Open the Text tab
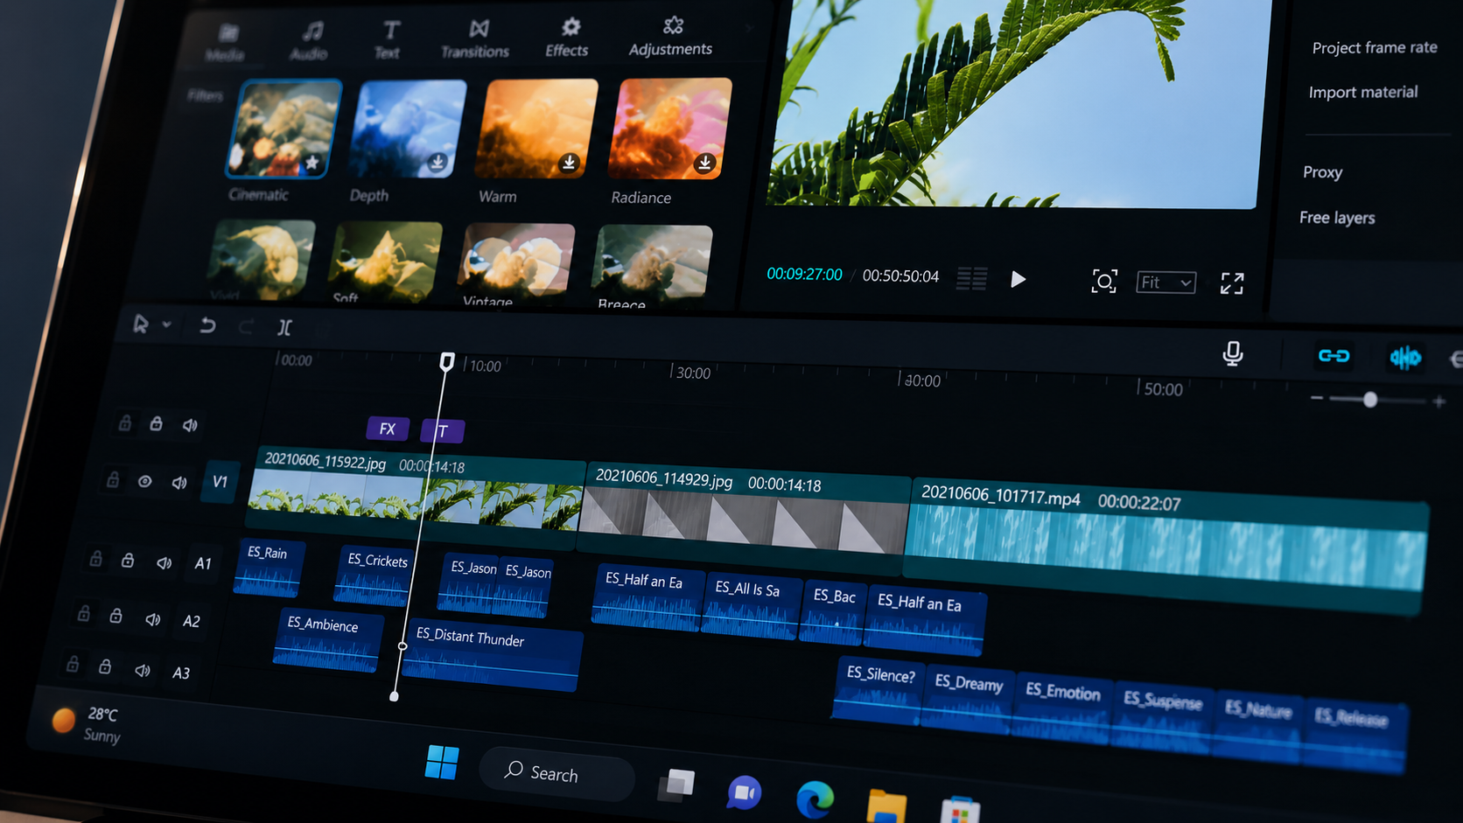The height and width of the screenshot is (823, 1463). [x=388, y=40]
